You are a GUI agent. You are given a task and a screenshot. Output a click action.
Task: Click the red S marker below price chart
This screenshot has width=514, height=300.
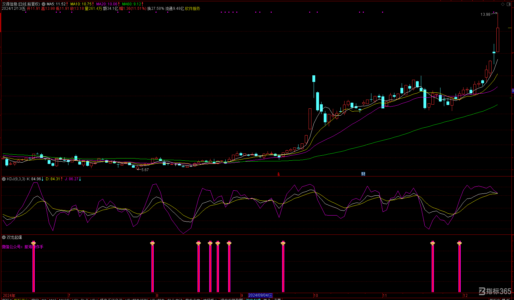tap(278, 174)
